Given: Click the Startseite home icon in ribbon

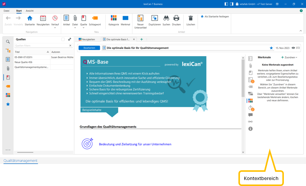Looking at the screenshot, I should (x=30, y=18).
